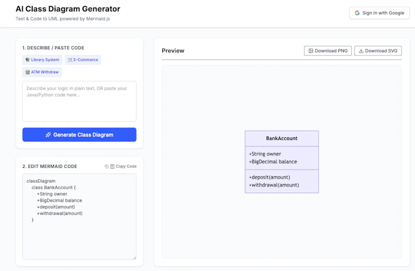Download the diagram as PNG
The width and height of the screenshot is (415, 271).
tap(328, 51)
